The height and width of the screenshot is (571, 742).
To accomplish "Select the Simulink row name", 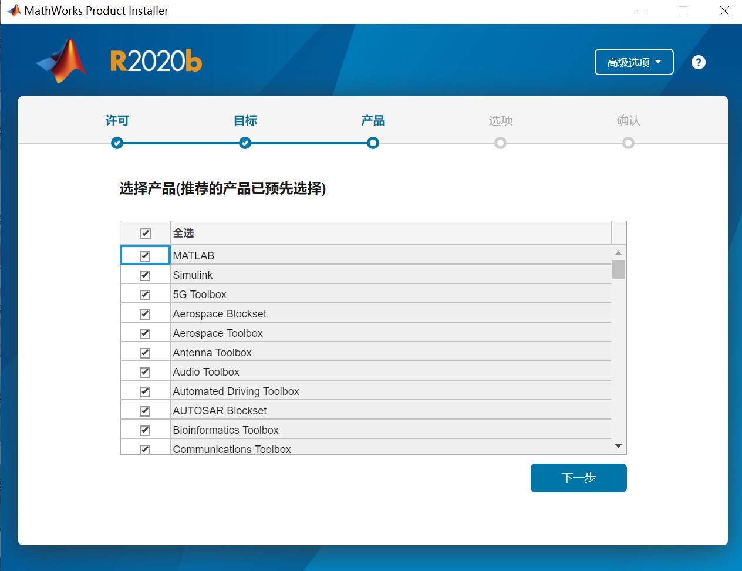I will click(193, 275).
